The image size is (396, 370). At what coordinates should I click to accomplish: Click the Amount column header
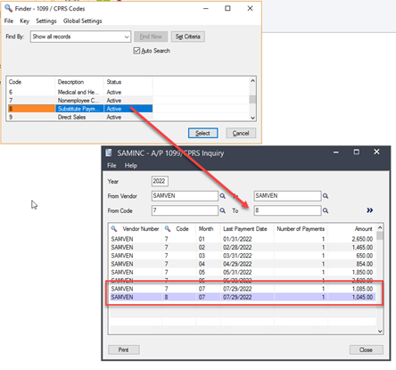pos(351,229)
